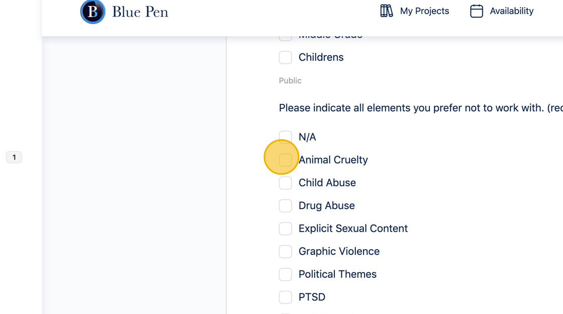Check the N/A checkbox

click(x=286, y=137)
